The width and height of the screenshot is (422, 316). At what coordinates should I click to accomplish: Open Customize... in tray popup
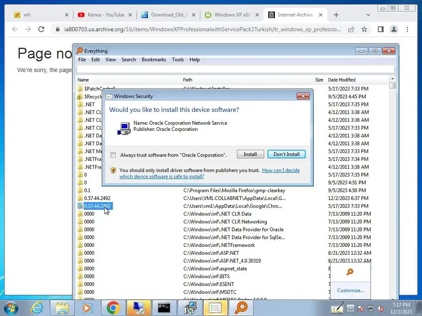pos(350,290)
